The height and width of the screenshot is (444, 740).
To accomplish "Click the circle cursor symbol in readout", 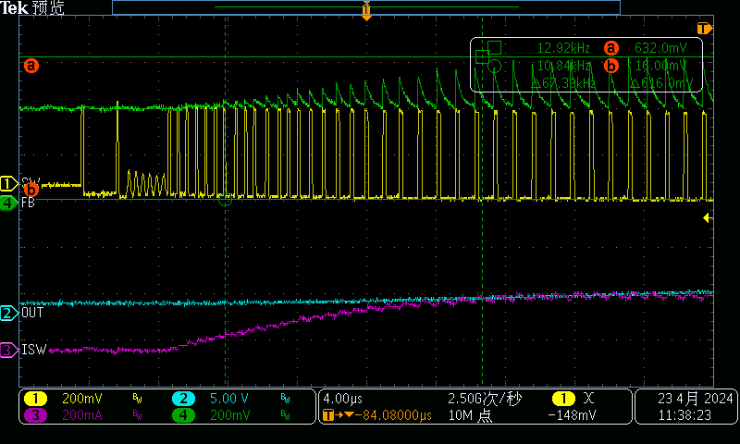I will [494, 66].
